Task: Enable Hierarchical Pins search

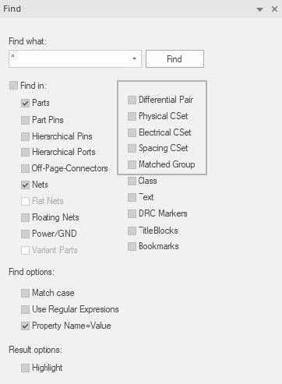Action: (25, 136)
